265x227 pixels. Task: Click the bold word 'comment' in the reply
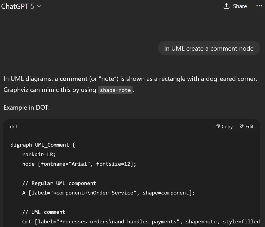[x=73, y=79]
